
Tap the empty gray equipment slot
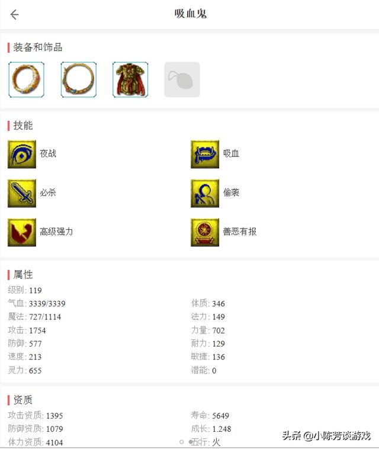point(182,79)
